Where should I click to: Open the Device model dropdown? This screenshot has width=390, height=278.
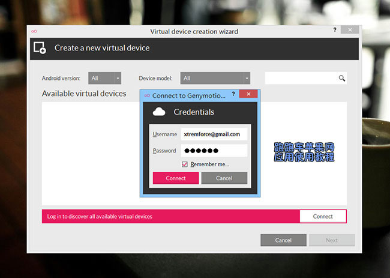[215, 78]
